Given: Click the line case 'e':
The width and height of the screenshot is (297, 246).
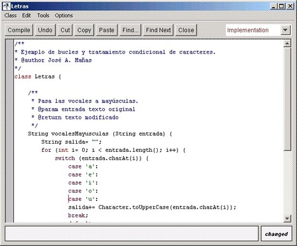Looking at the screenshot, I should tap(83, 175).
